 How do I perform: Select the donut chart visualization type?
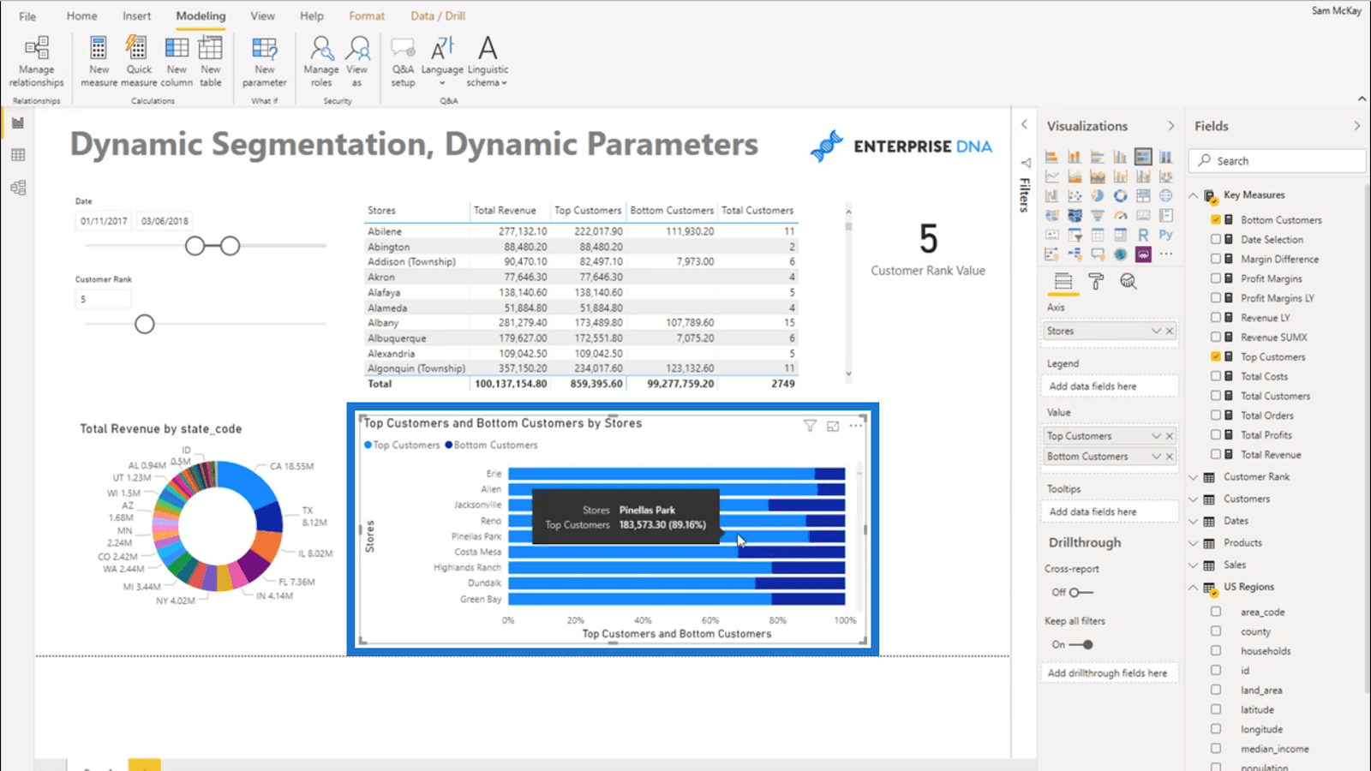point(1120,196)
